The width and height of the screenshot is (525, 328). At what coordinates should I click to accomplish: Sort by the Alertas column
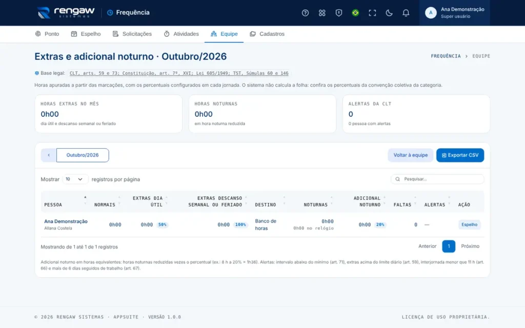(437, 201)
